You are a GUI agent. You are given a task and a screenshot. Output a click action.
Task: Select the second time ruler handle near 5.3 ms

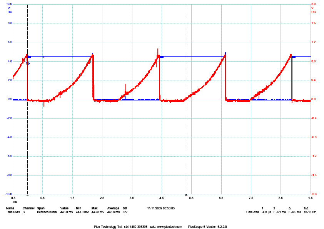tap(186, 195)
